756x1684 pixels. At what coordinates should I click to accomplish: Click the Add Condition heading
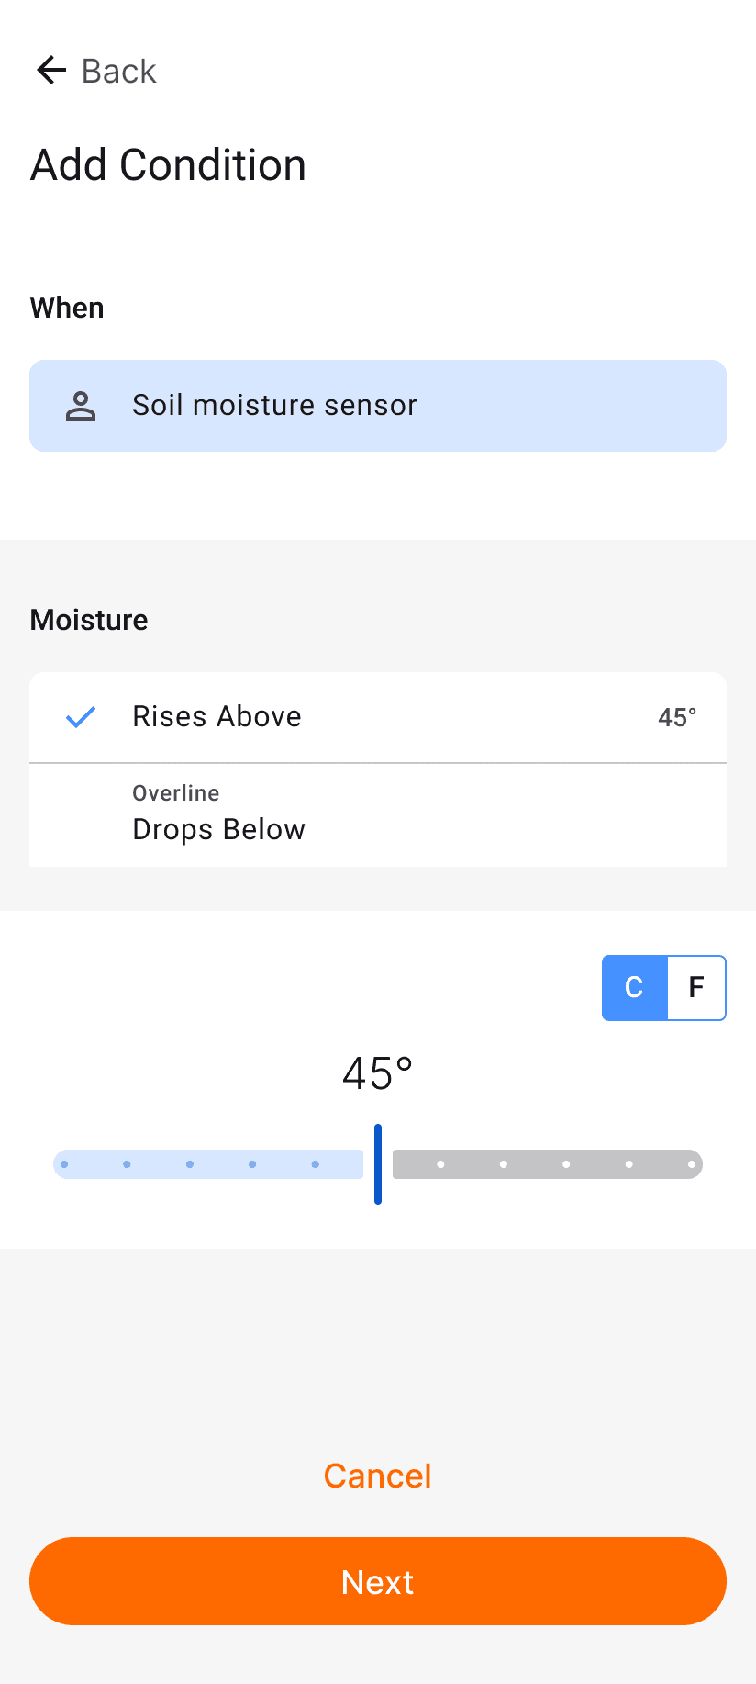point(168,165)
